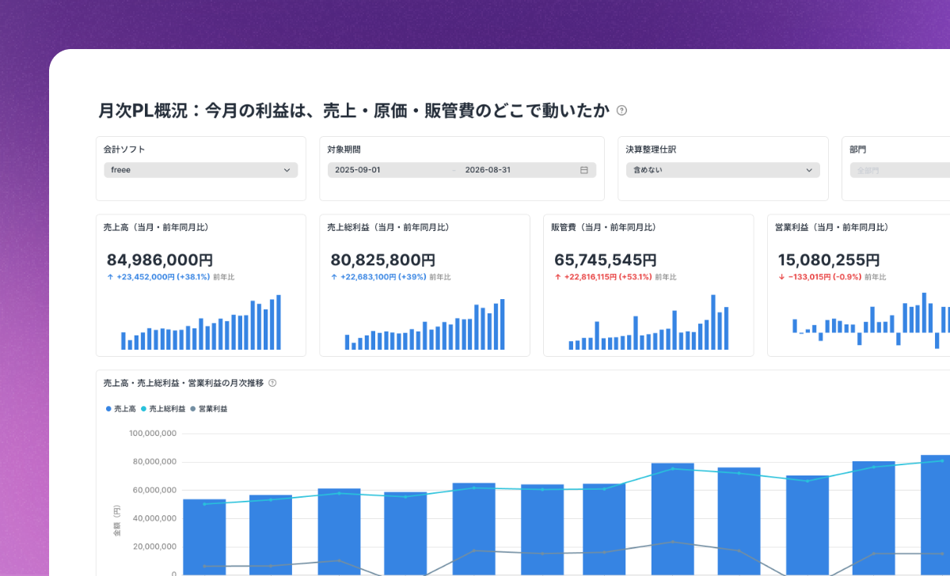The width and height of the screenshot is (950, 576).
Task: Click +22,683,100円 (+39%) change text
Action: [383, 278]
